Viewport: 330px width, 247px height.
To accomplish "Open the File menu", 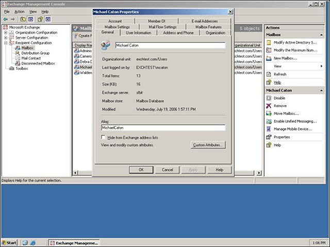I will [7, 12].
